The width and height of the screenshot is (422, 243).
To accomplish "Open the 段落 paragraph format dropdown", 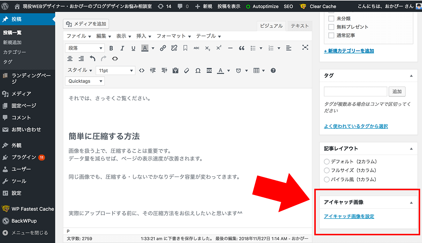I will [x=85, y=48].
